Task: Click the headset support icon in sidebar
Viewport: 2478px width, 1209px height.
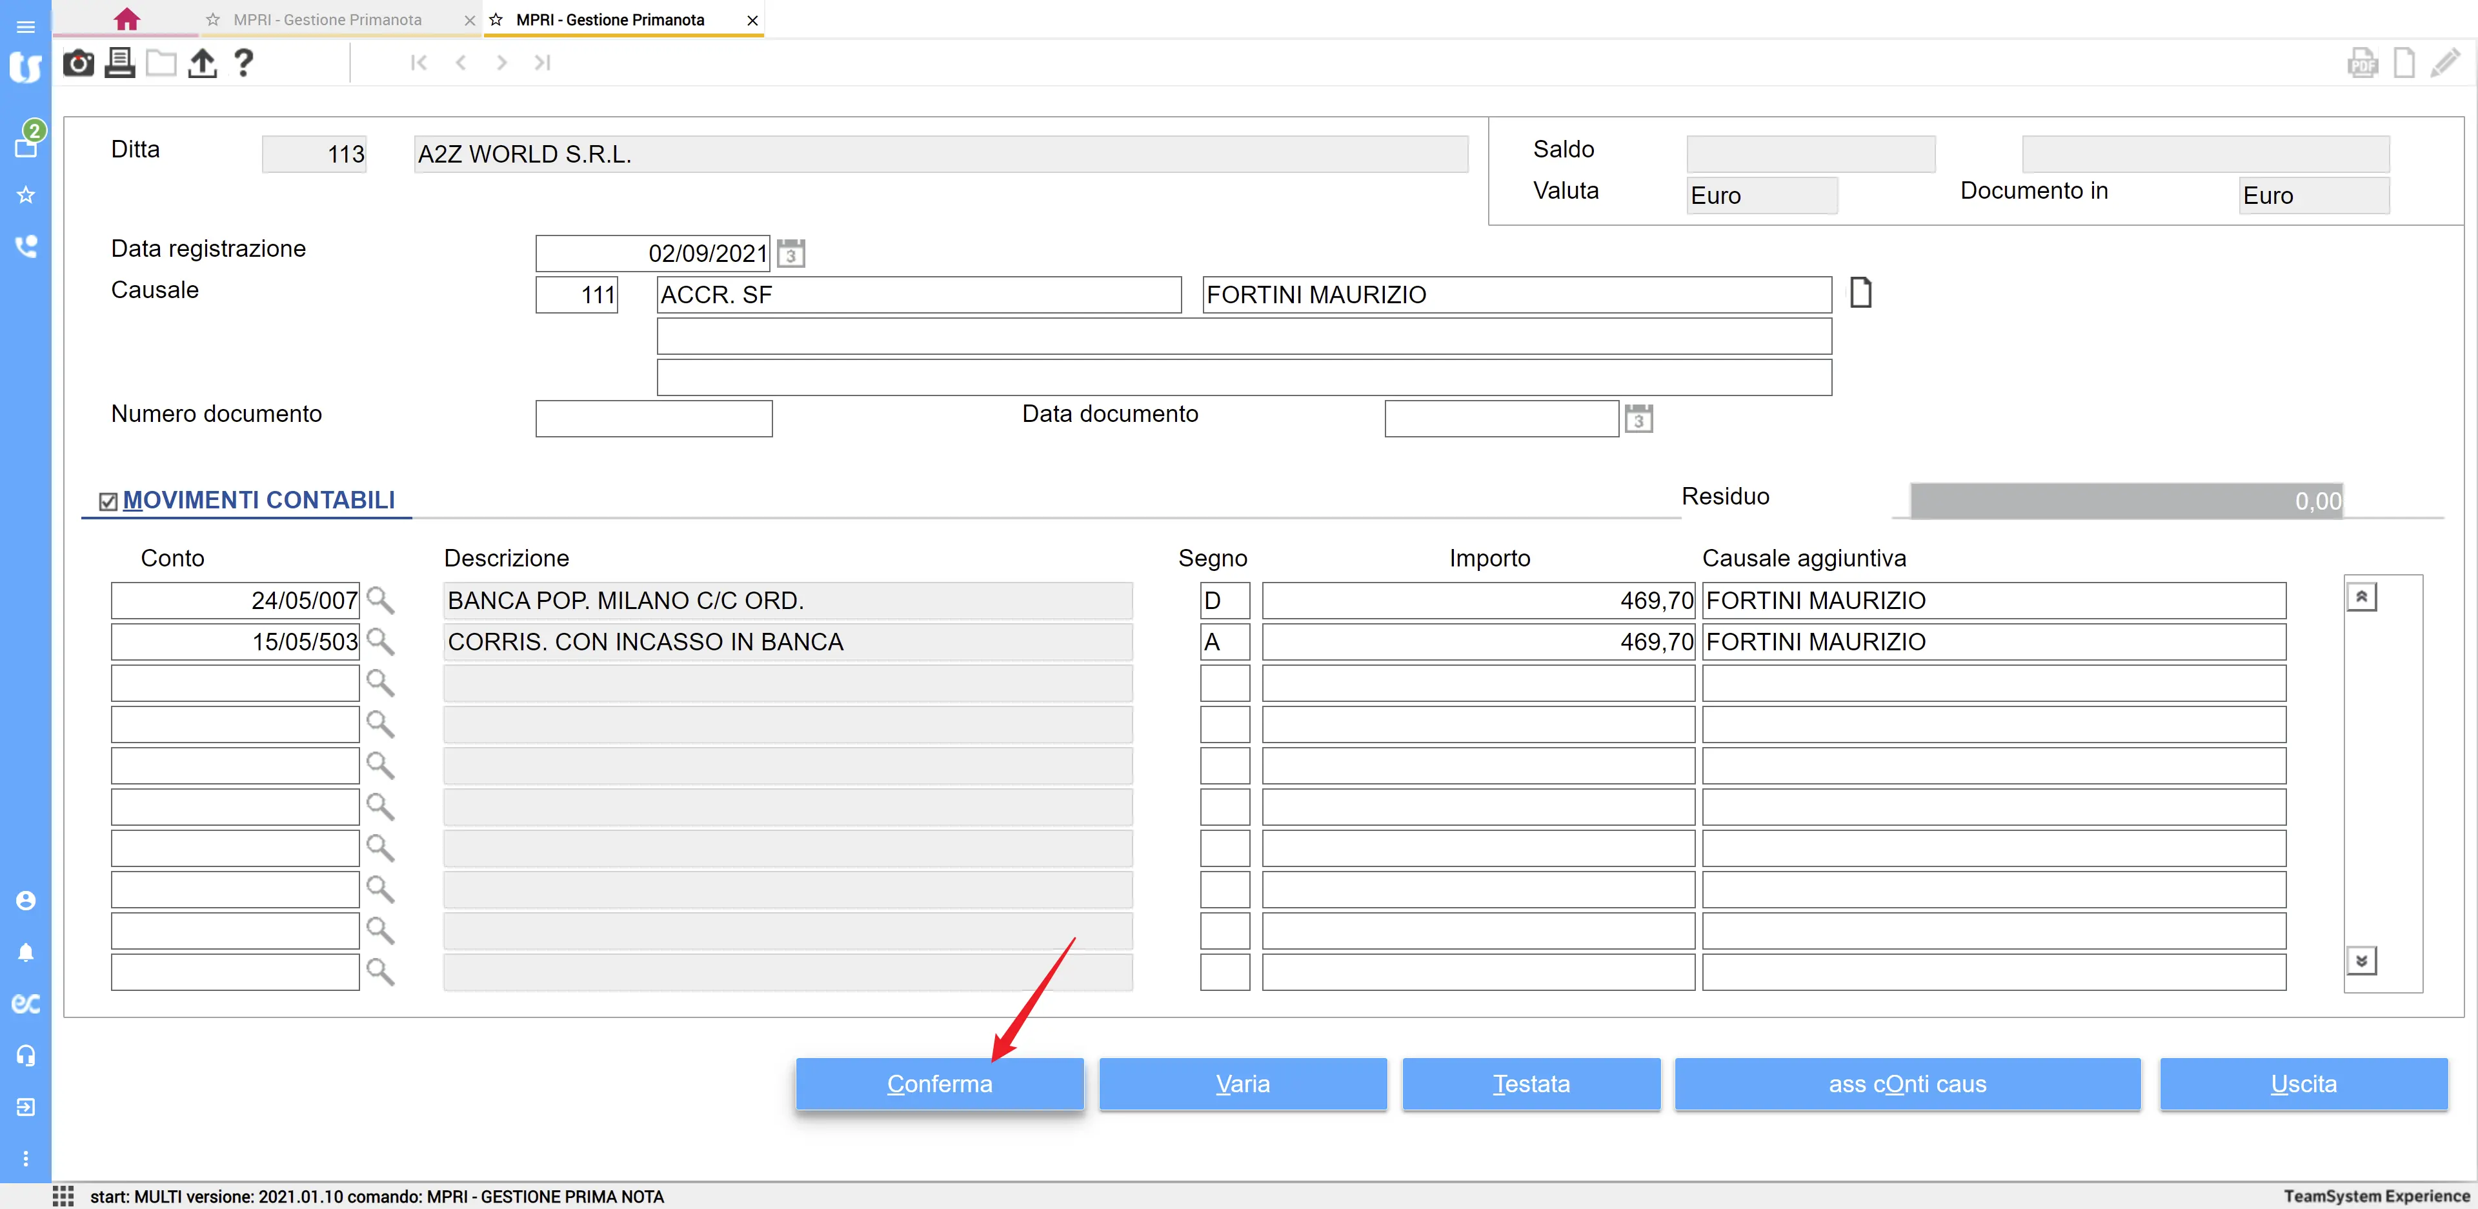Action: [26, 1055]
